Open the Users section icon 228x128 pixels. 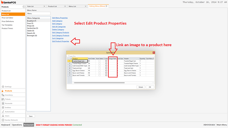pos(3,116)
